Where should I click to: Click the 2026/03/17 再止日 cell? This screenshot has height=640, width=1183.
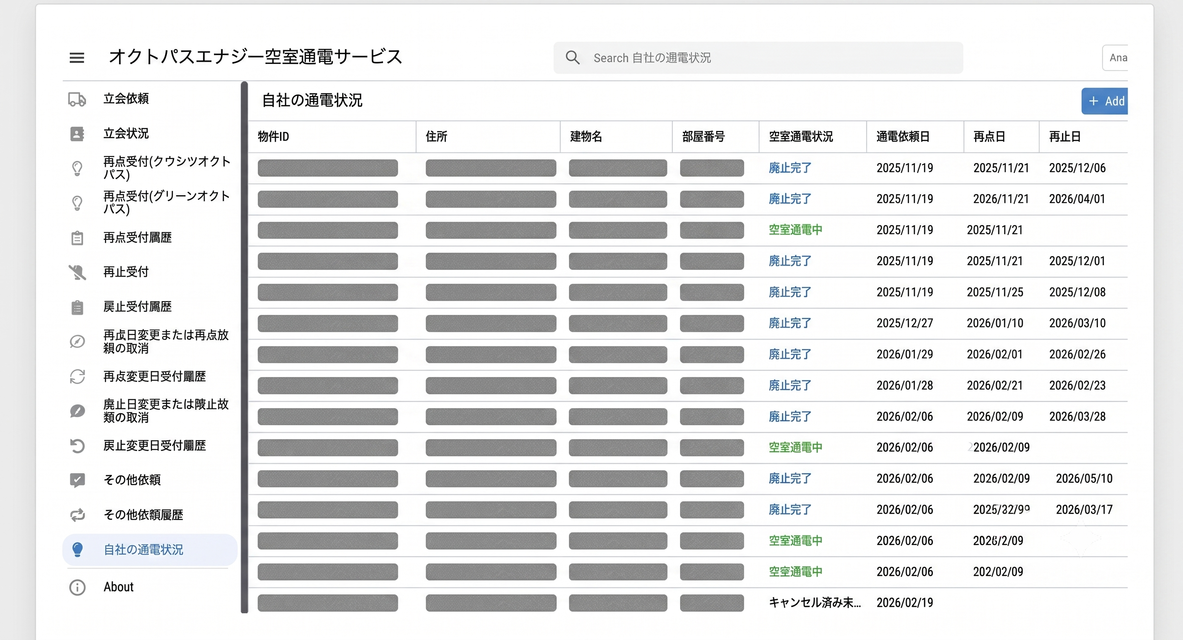(1084, 510)
